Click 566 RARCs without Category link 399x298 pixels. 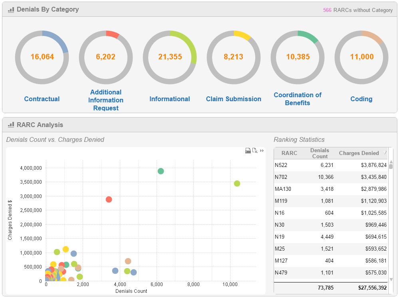coord(358,10)
